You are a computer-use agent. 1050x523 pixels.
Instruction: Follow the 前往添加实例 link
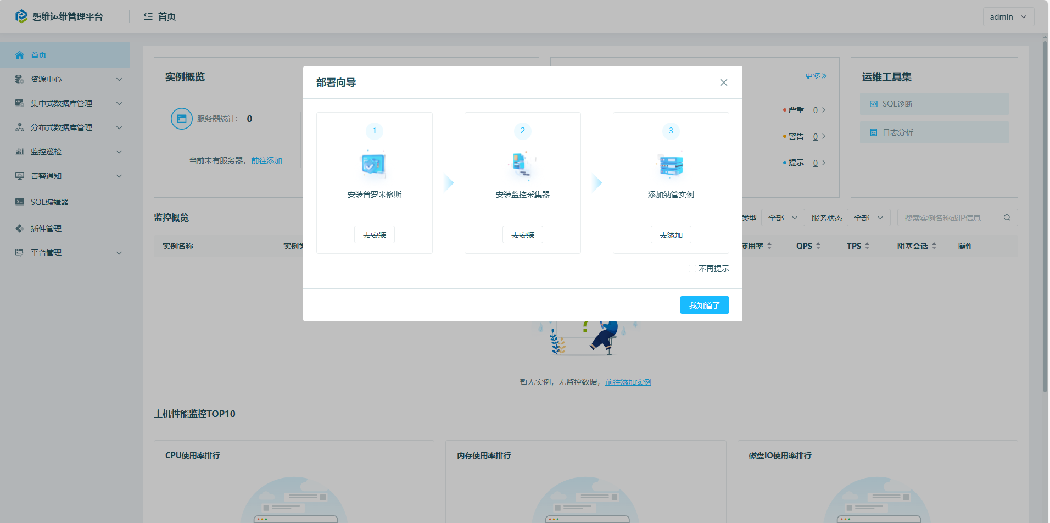(628, 382)
